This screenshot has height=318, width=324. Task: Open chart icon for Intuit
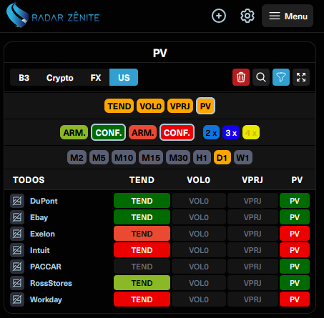coord(17,250)
